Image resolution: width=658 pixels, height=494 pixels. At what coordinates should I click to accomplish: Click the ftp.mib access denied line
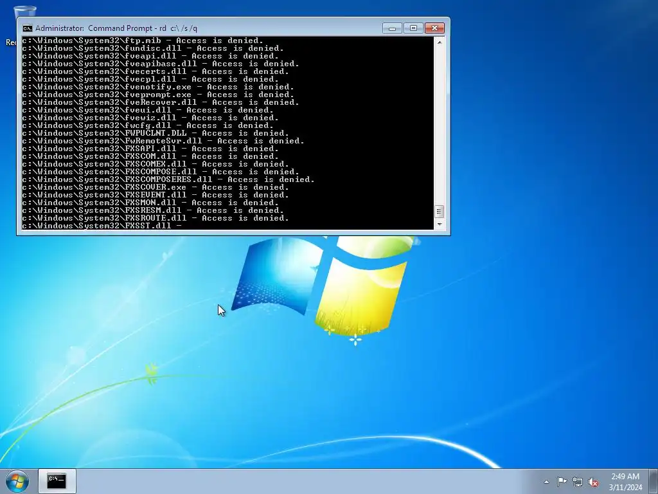pos(143,41)
